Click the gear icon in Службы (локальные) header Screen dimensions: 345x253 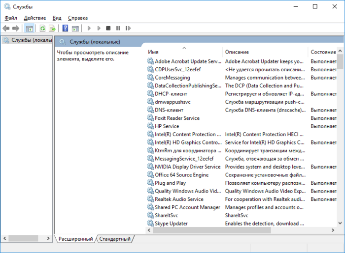(63, 42)
